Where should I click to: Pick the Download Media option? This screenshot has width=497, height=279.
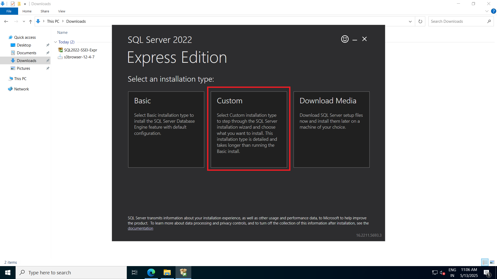pos(331,129)
